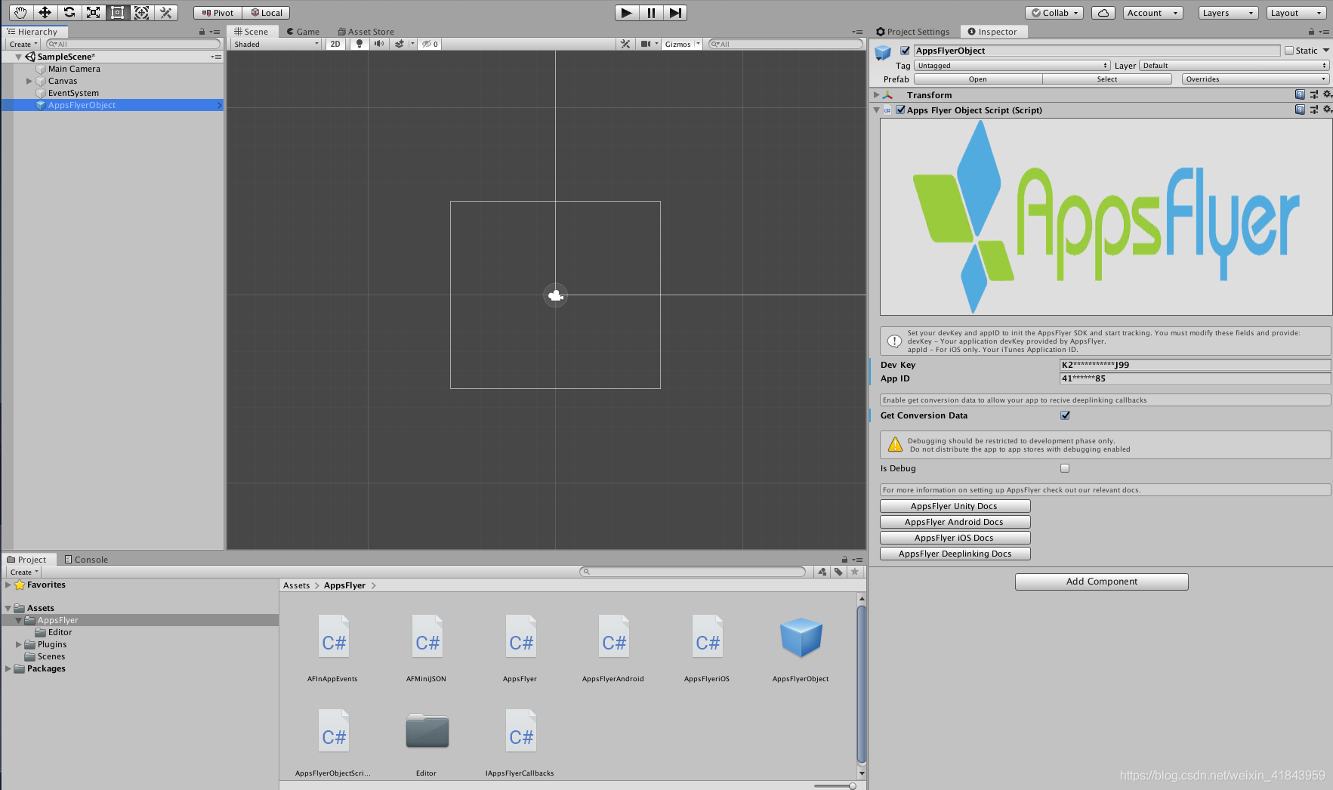This screenshot has height=790, width=1333.
Task: Select the Scale tool
Action: (93, 13)
